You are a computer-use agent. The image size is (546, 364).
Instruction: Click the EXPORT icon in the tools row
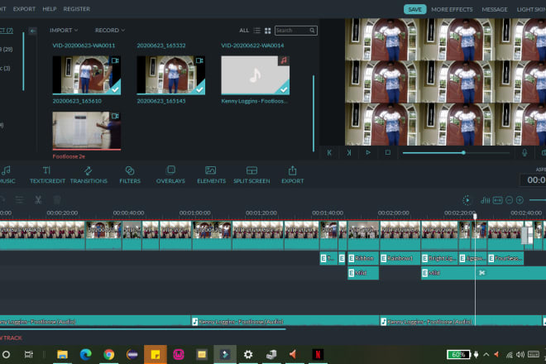(293, 175)
